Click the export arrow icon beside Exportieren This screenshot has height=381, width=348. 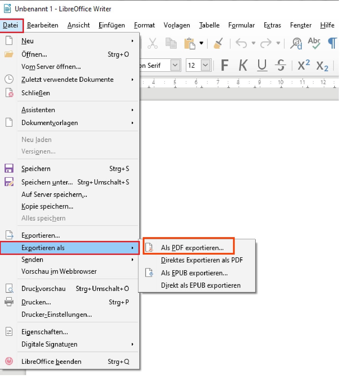[9, 235]
